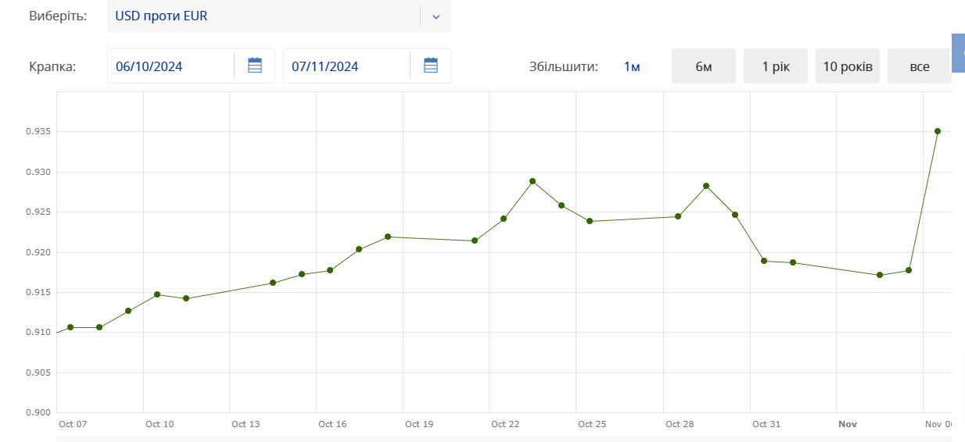Select the Oct 29 peak data point

click(x=706, y=186)
